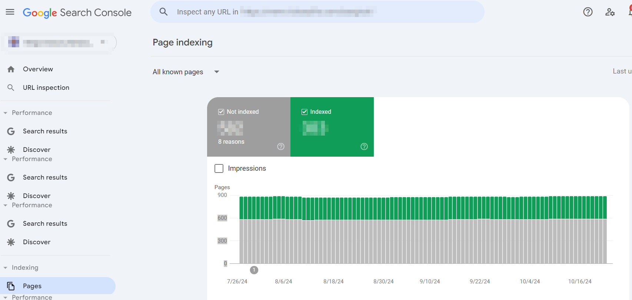The width and height of the screenshot is (632, 300).
Task: Click the Pages axis title above chart
Action: 222,187
